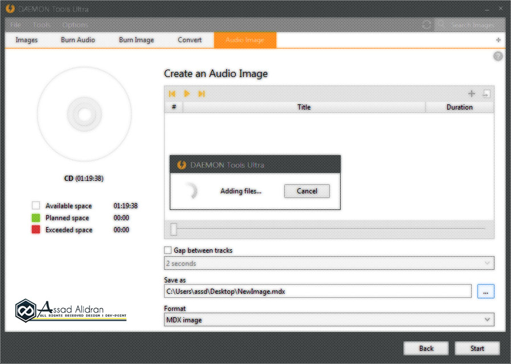Browse for a save location with the ... button
Image resolution: width=511 pixels, height=364 pixels.
485,291
